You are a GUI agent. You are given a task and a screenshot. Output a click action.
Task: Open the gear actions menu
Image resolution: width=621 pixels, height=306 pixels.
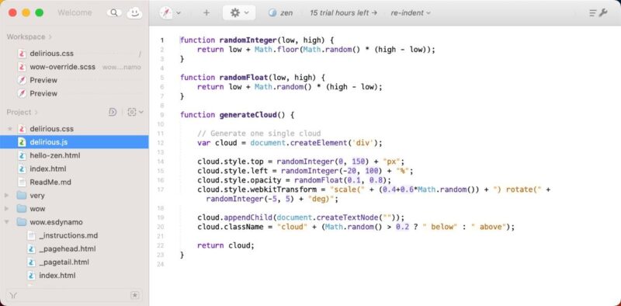(x=239, y=12)
